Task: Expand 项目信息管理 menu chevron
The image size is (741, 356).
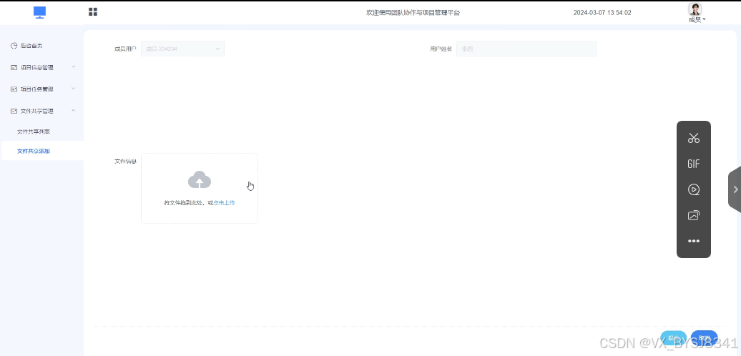Action: [x=73, y=67]
